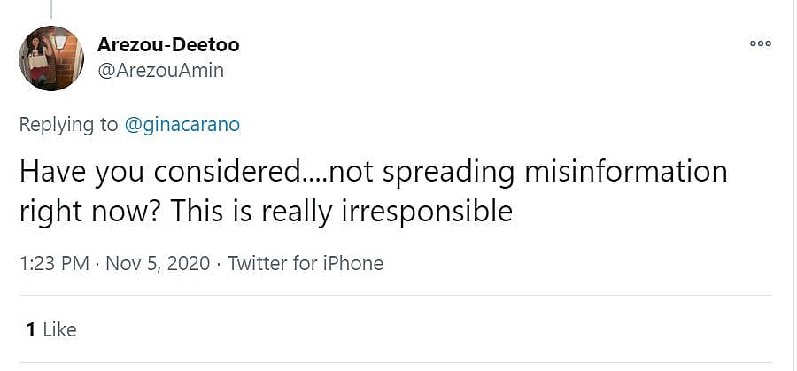Viewport: 797px width, 371px height.
Task: Open the Arezou-Deetoo display name link
Action: [x=168, y=44]
